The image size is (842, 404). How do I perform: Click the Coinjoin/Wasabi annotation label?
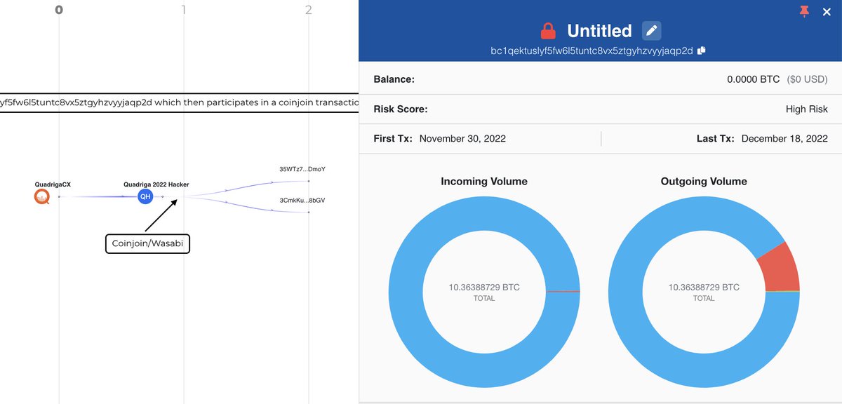(148, 243)
